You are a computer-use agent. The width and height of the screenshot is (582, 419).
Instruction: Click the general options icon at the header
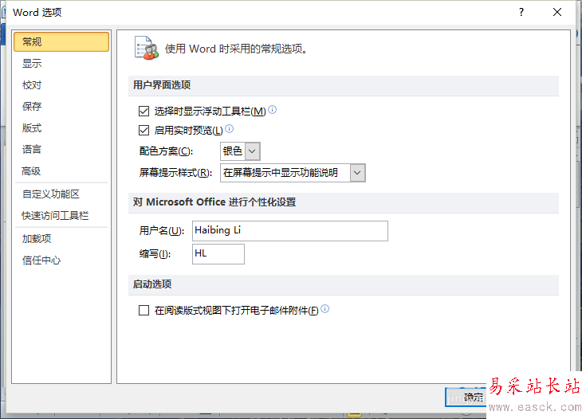click(x=146, y=49)
